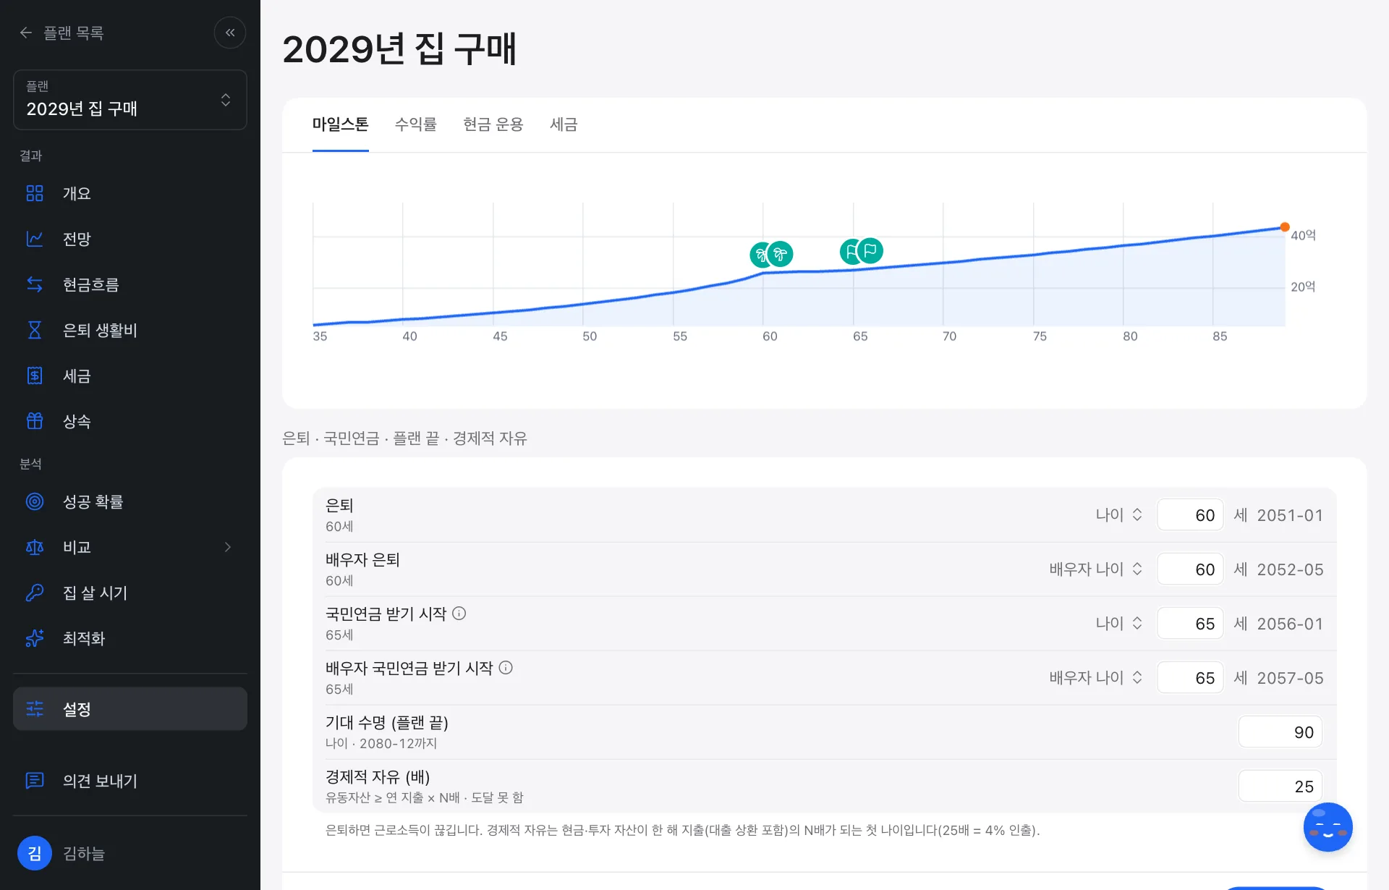Click the 은퇴 age field showing 60

tap(1190, 515)
